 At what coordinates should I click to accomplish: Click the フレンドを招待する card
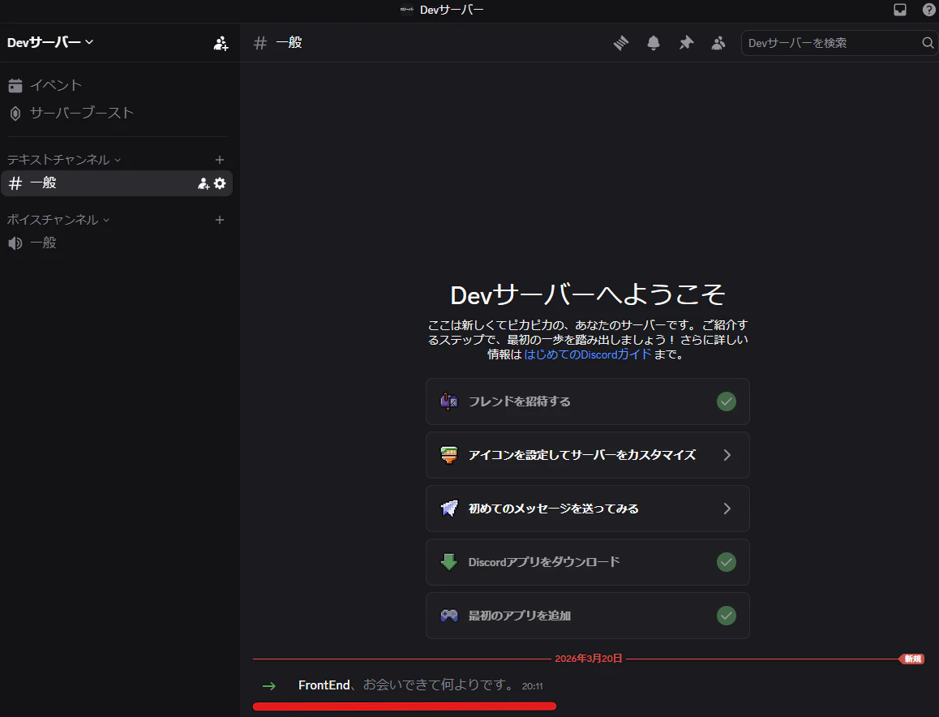pyautogui.click(x=587, y=401)
